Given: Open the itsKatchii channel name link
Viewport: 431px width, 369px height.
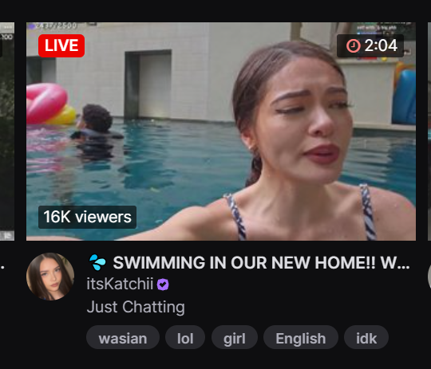Looking at the screenshot, I should (x=120, y=284).
